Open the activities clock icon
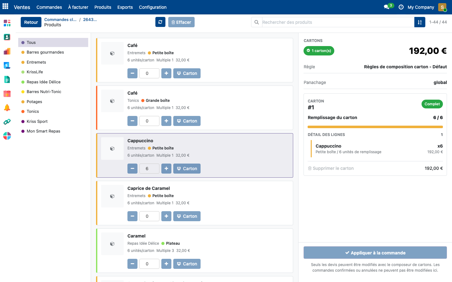The height and width of the screenshot is (282, 452). 401,7
